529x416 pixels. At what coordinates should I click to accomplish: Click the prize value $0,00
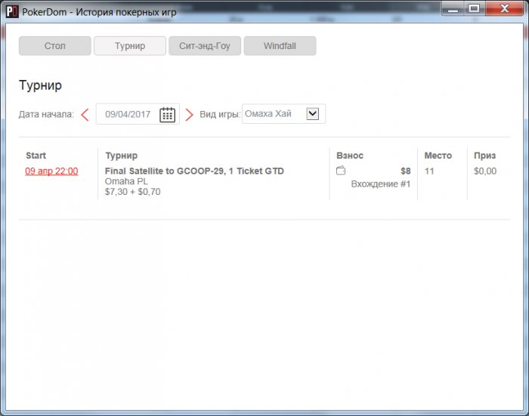[485, 171]
